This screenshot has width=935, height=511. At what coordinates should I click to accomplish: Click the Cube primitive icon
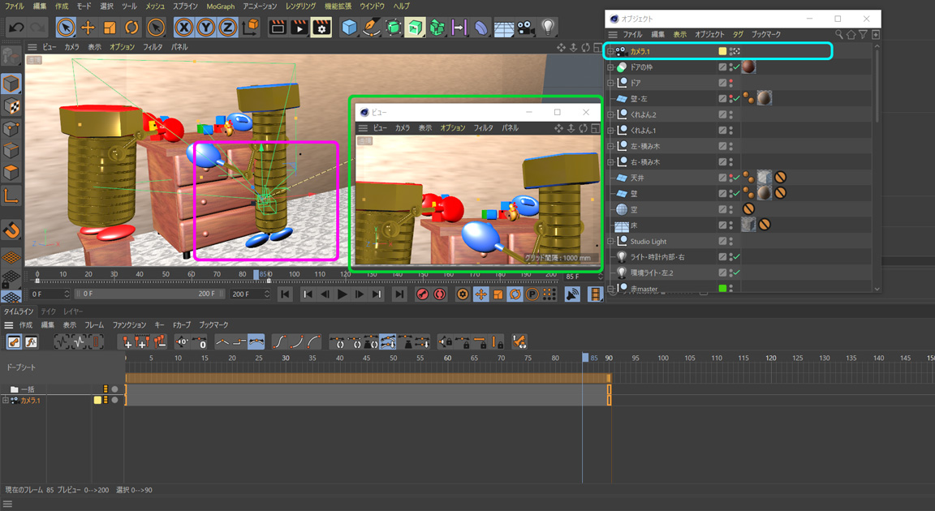349,28
